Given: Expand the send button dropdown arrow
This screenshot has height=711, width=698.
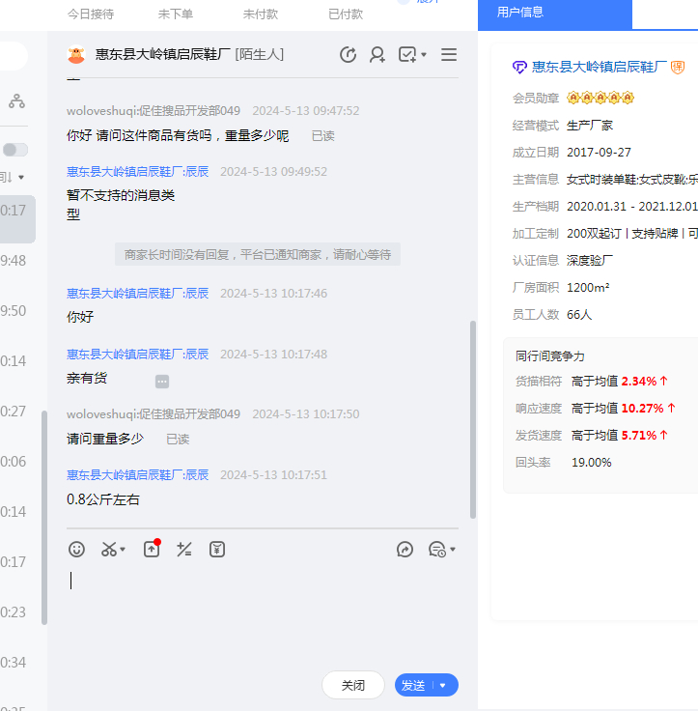Looking at the screenshot, I should (443, 685).
